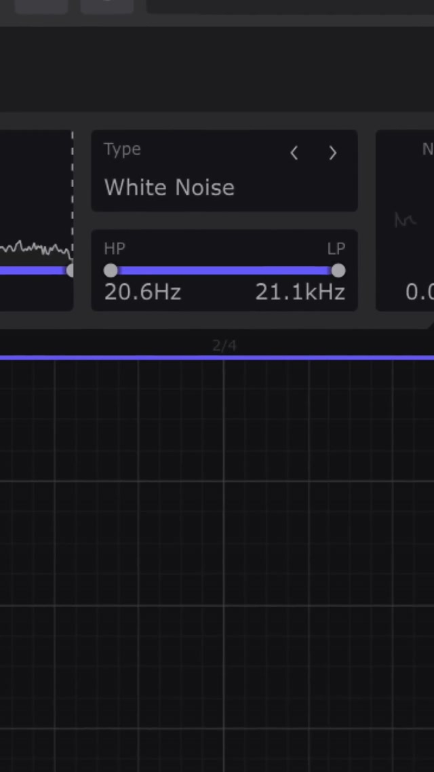Click the center vertical line in the grid
Screen dimensions: 434x772
tap(224, 543)
